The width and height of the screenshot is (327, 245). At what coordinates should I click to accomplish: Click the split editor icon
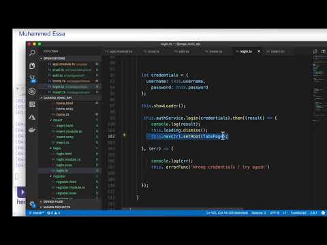click(324, 52)
